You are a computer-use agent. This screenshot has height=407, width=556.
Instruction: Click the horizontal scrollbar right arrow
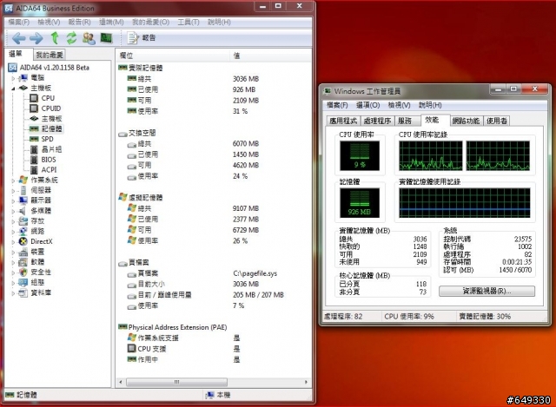pos(306,382)
